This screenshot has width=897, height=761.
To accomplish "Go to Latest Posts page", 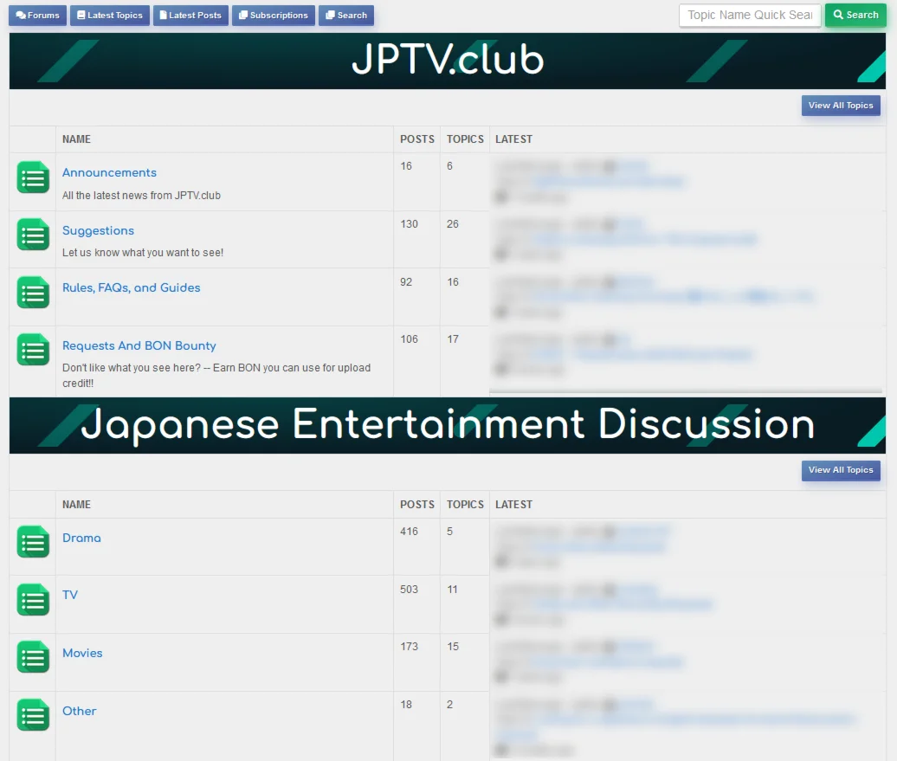I will click(x=190, y=16).
